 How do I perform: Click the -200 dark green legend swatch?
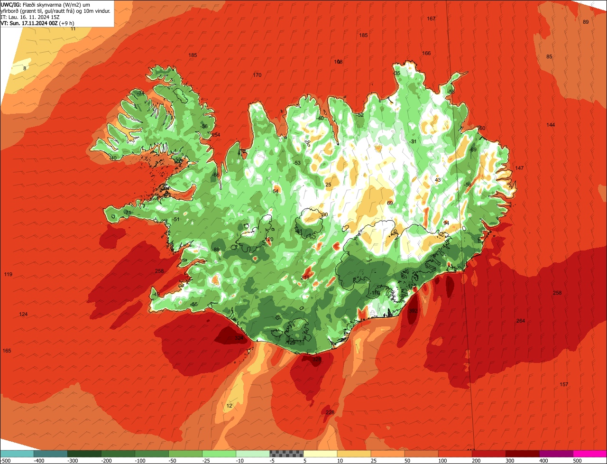pyautogui.click(x=118, y=454)
